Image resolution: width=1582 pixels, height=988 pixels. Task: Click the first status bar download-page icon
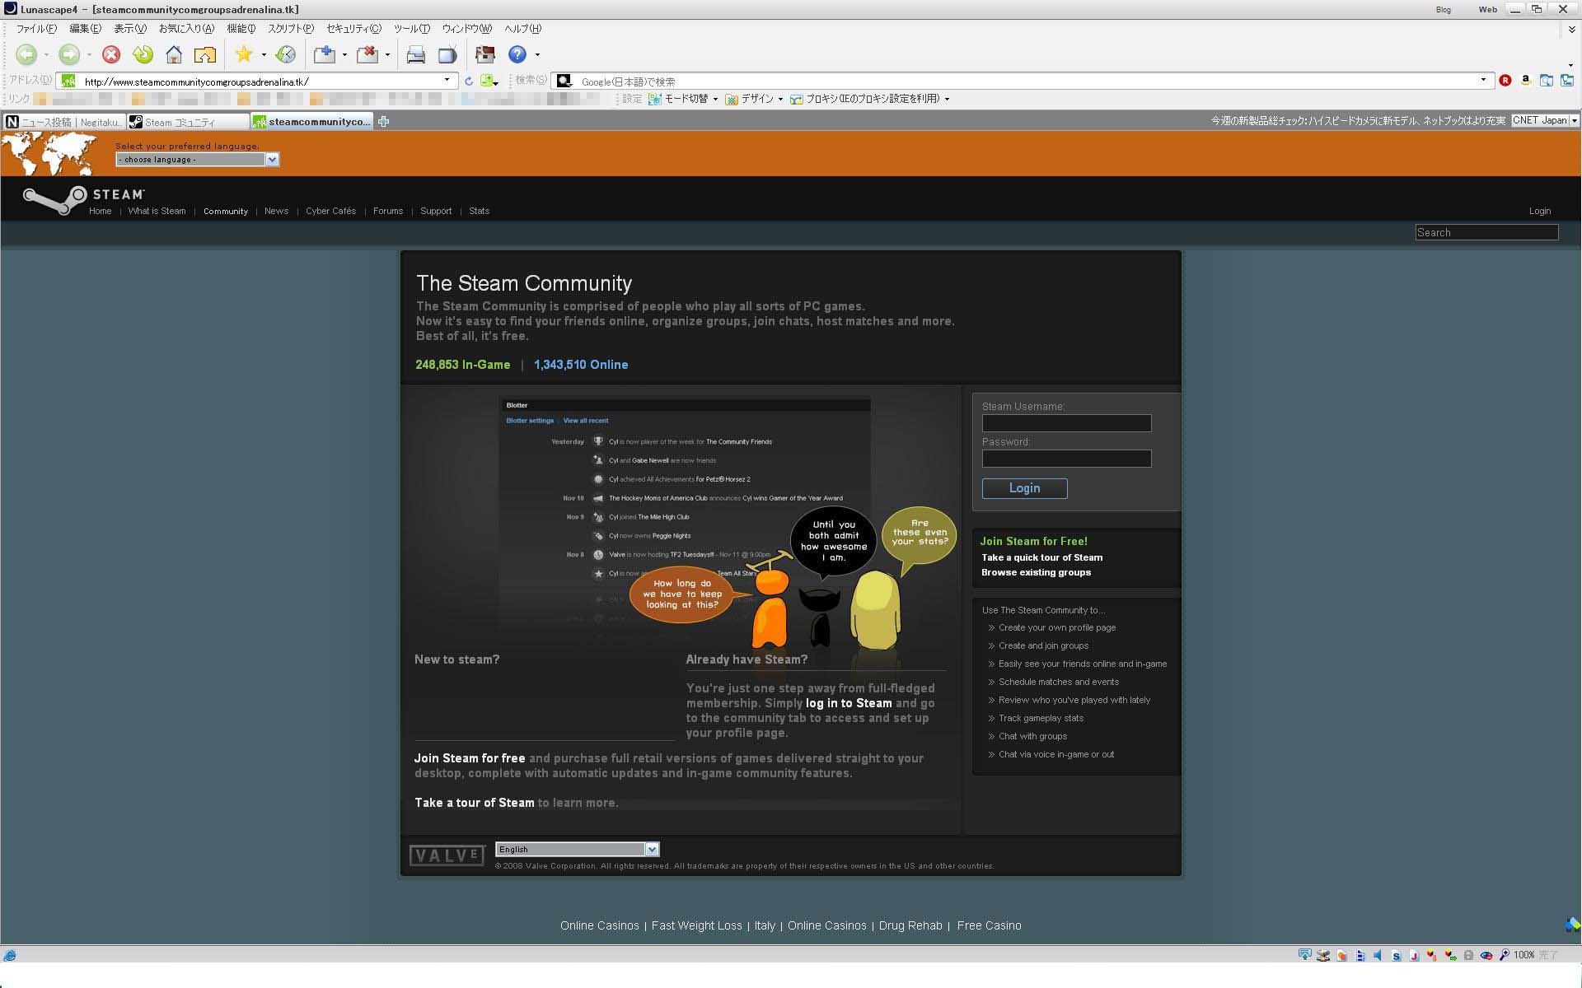tap(1305, 955)
